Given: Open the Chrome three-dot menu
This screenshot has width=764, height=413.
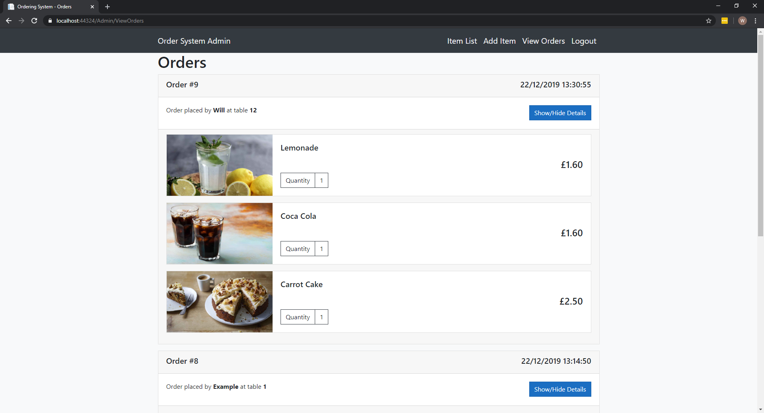Looking at the screenshot, I should 755,21.
